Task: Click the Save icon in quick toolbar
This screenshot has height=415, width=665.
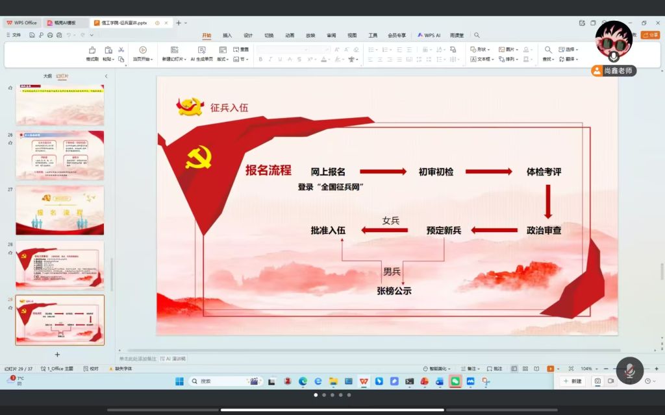Action: [32, 35]
